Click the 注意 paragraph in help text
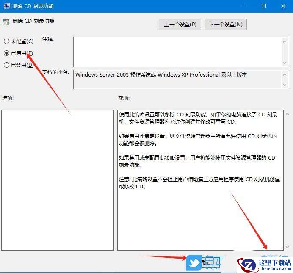293x273 pixels. pyautogui.click(x=199, y=183)
